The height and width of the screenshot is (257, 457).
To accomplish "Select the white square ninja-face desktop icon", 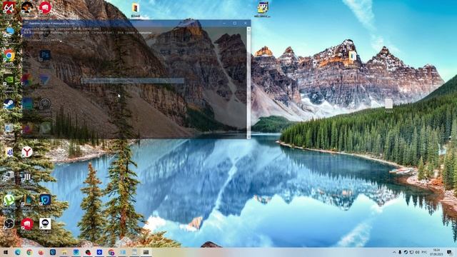I will [x=45, y=223].
